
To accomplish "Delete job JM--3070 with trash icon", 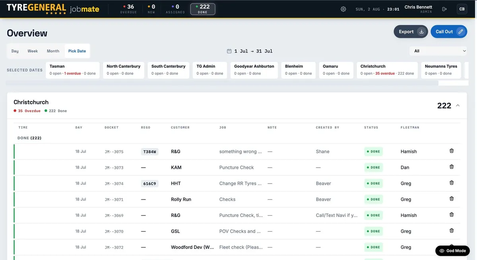I will point(452,231).
